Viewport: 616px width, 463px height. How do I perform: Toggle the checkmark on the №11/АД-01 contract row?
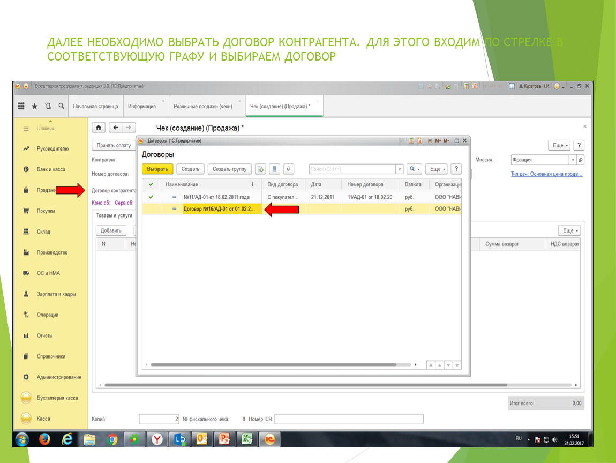[151, 197]
